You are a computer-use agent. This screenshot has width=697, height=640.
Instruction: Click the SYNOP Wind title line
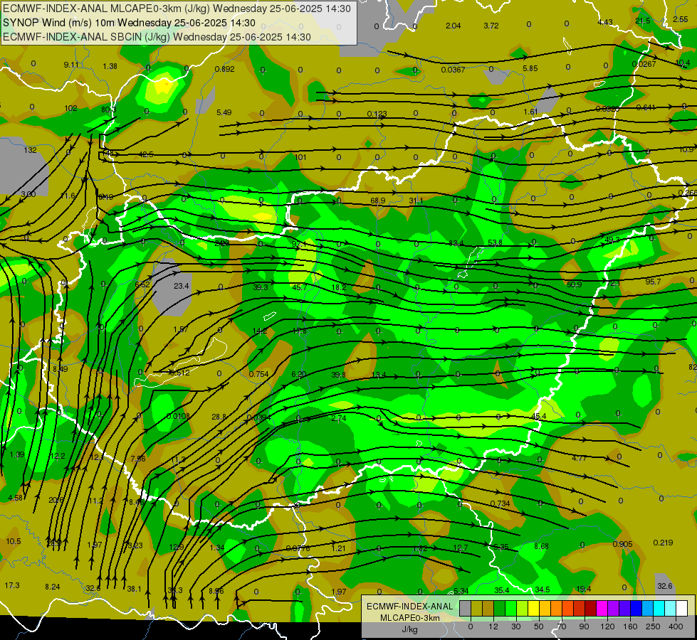click(129, 23)
